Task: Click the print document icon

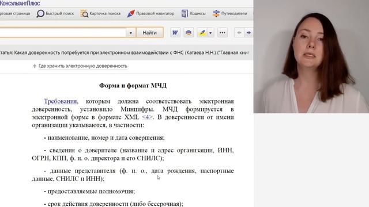Action: [189, 33]
